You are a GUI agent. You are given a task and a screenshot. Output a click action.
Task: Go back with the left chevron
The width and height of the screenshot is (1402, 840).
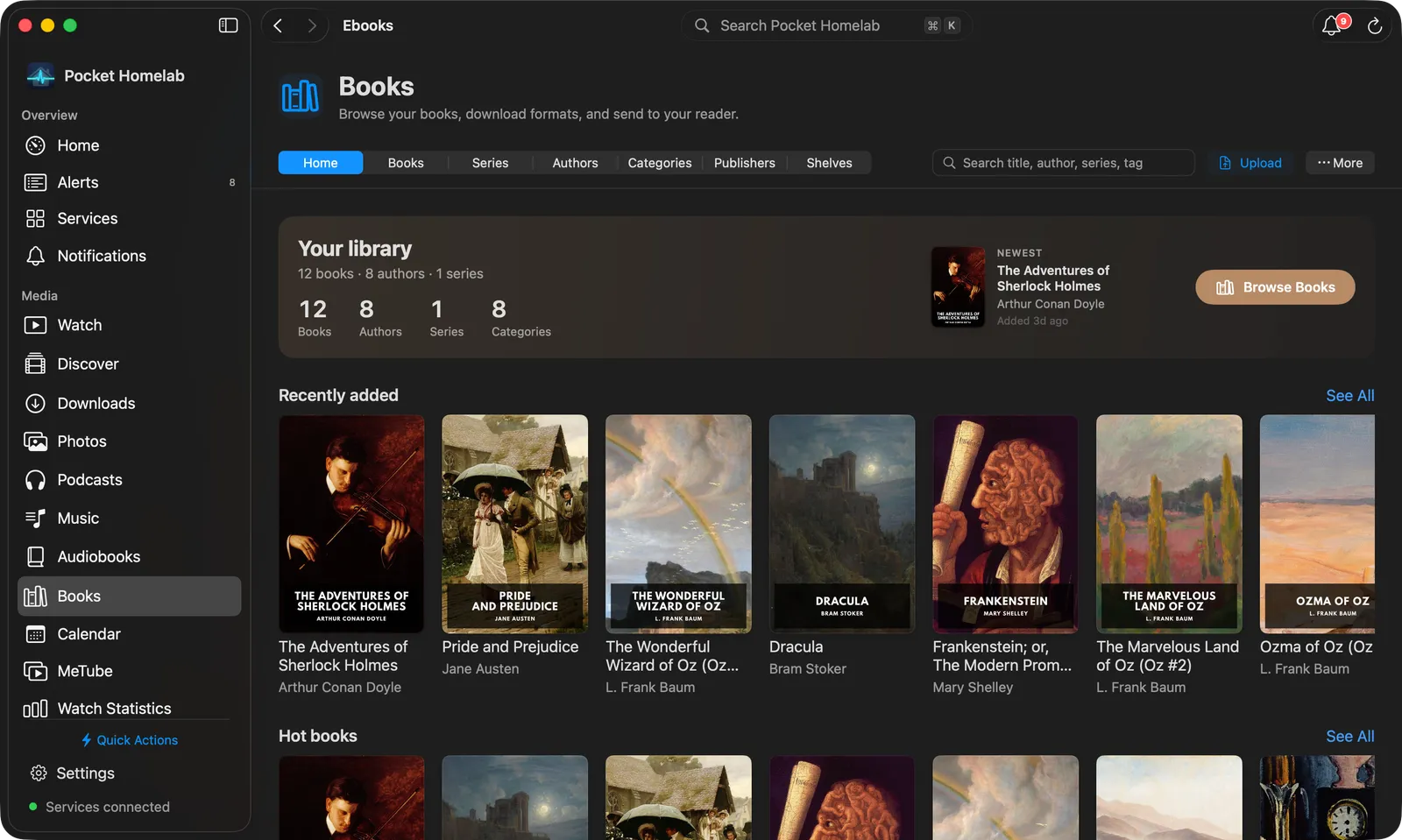278,25
